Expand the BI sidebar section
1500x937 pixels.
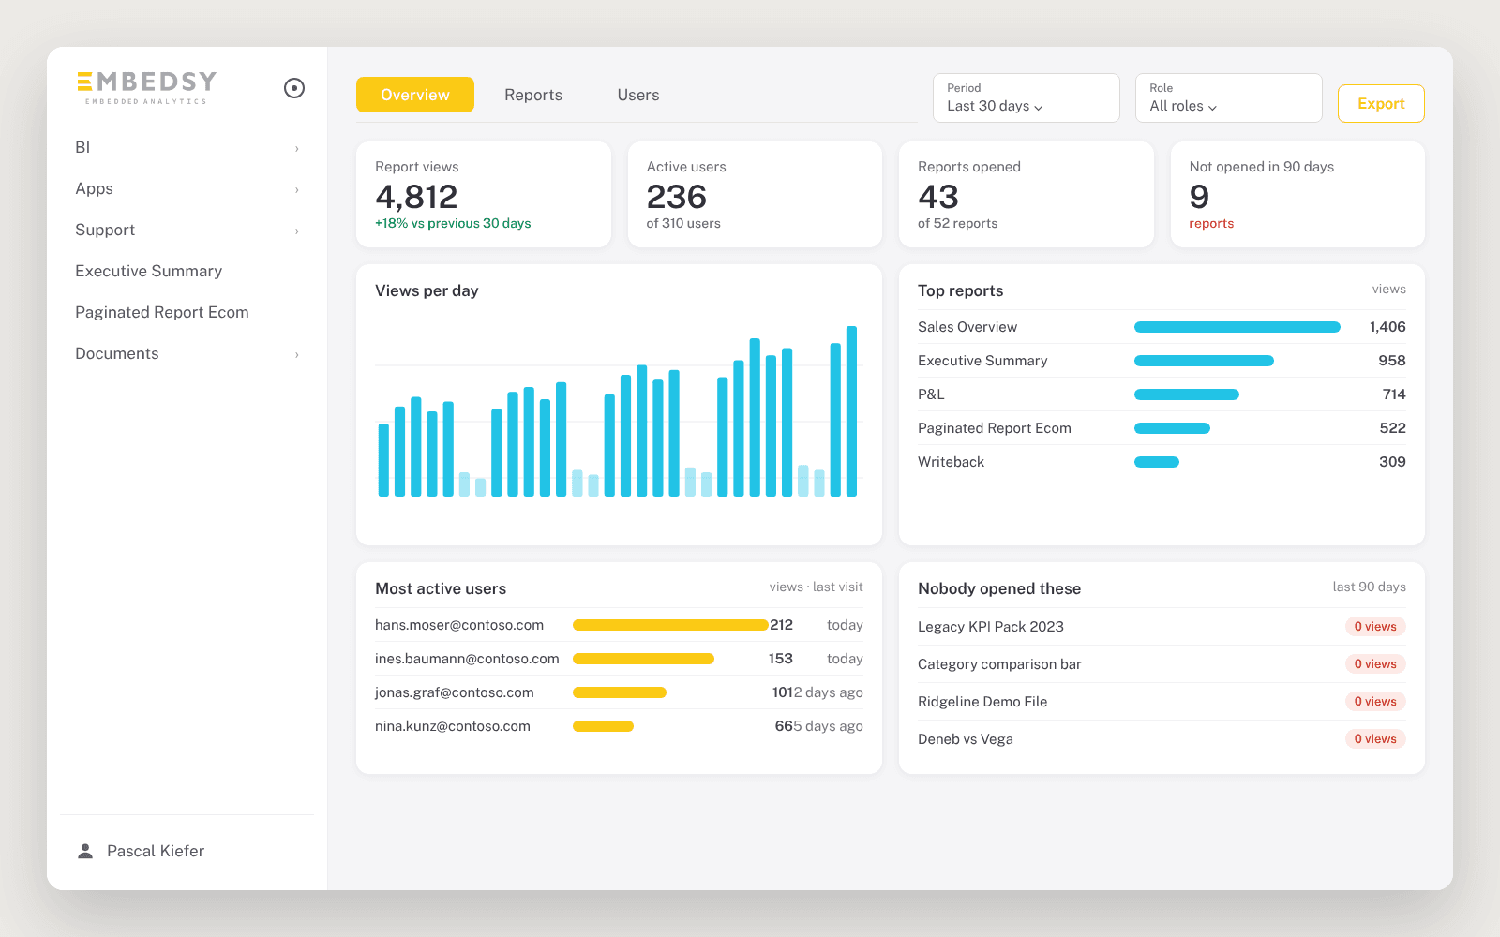187,147
